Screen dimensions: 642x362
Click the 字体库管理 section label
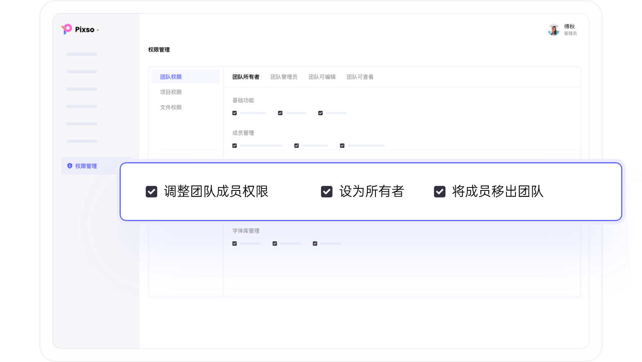coord(246,231)
